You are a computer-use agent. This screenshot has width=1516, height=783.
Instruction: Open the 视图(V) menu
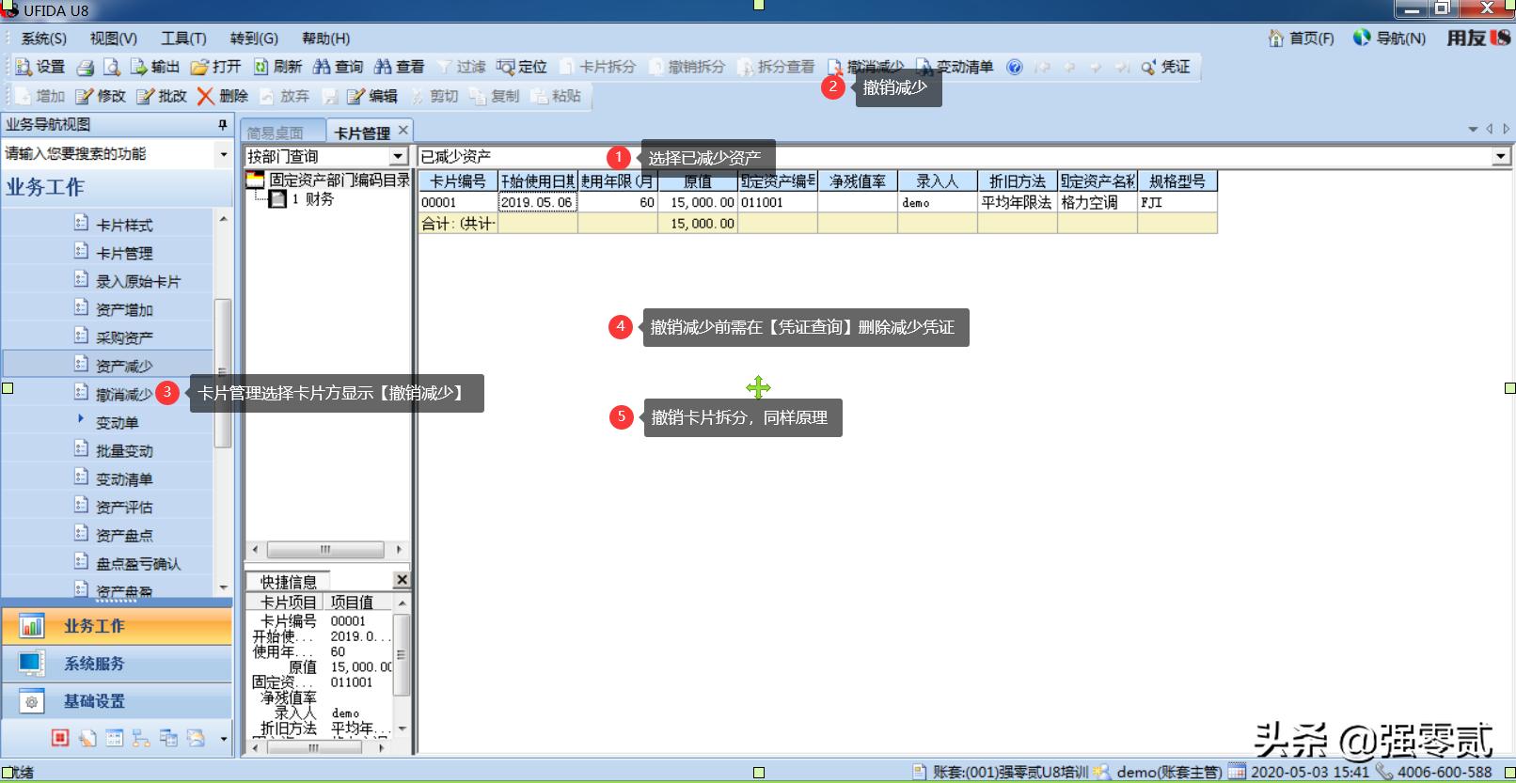point(114,39)
